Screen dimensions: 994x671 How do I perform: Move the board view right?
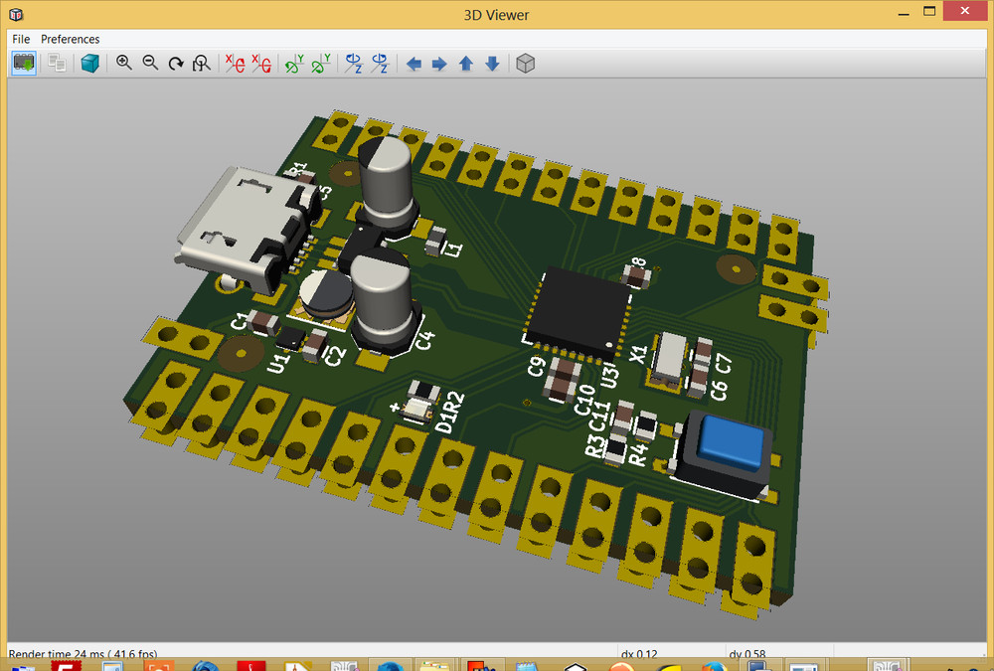[x=438, y=63]
